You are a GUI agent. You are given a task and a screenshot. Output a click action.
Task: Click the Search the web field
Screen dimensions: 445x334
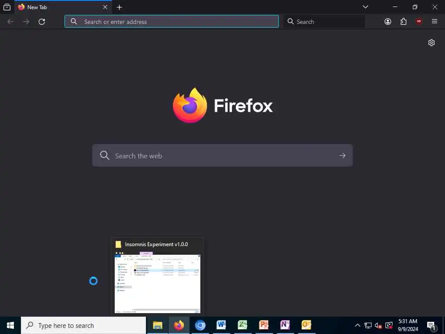222,155
